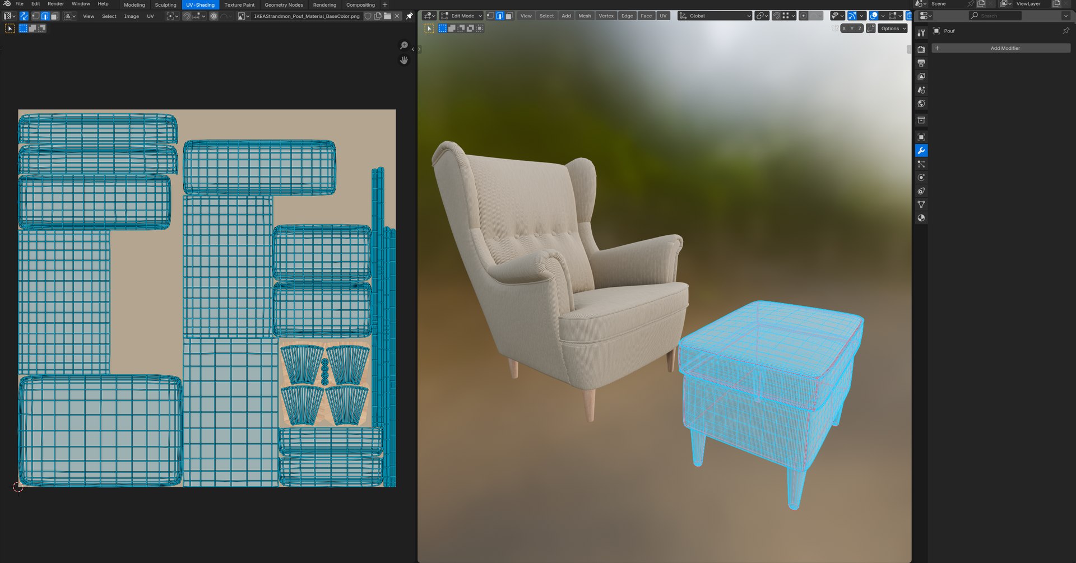
Task: Toggle X axis mirror
Action: (x=844, y=29)
